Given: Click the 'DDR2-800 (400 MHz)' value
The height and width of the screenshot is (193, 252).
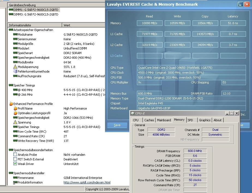Looking at the screenshot, I should click(x=77, y=58).
